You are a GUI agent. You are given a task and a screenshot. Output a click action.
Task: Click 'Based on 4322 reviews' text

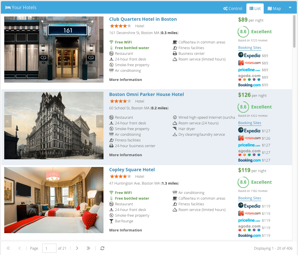[253, 116]
